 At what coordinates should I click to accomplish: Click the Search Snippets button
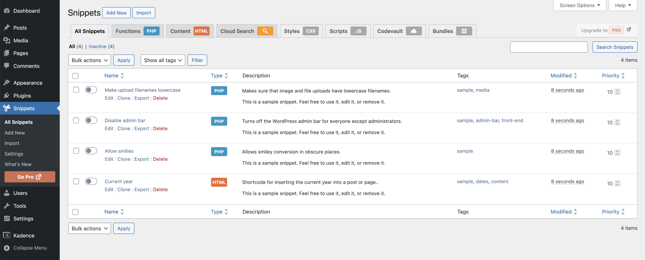point(615,47)
